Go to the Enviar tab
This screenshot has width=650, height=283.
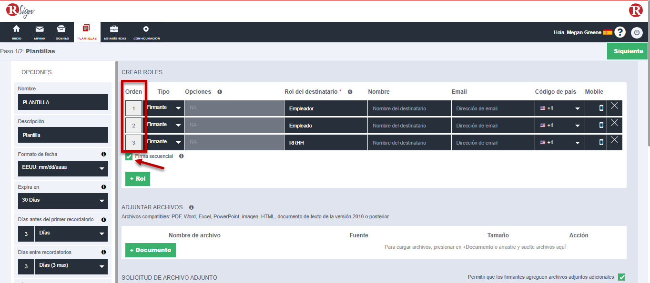click(x=40, y=32)
